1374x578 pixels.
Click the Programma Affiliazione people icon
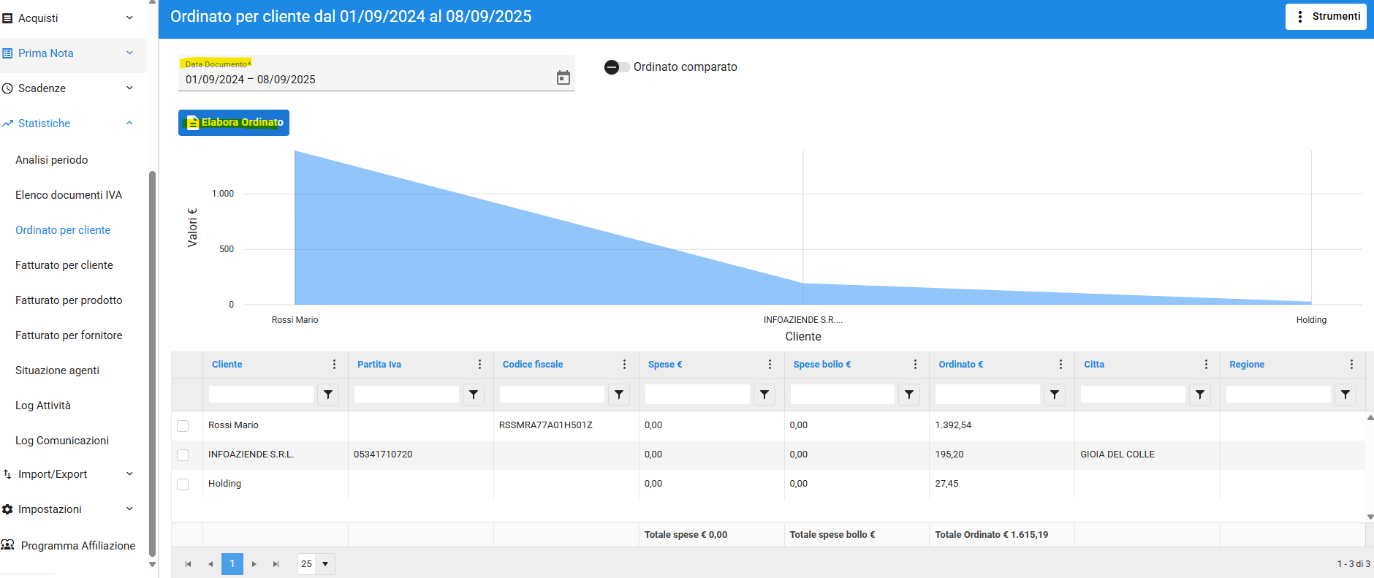pyautogui.click(x=8, y=545)
